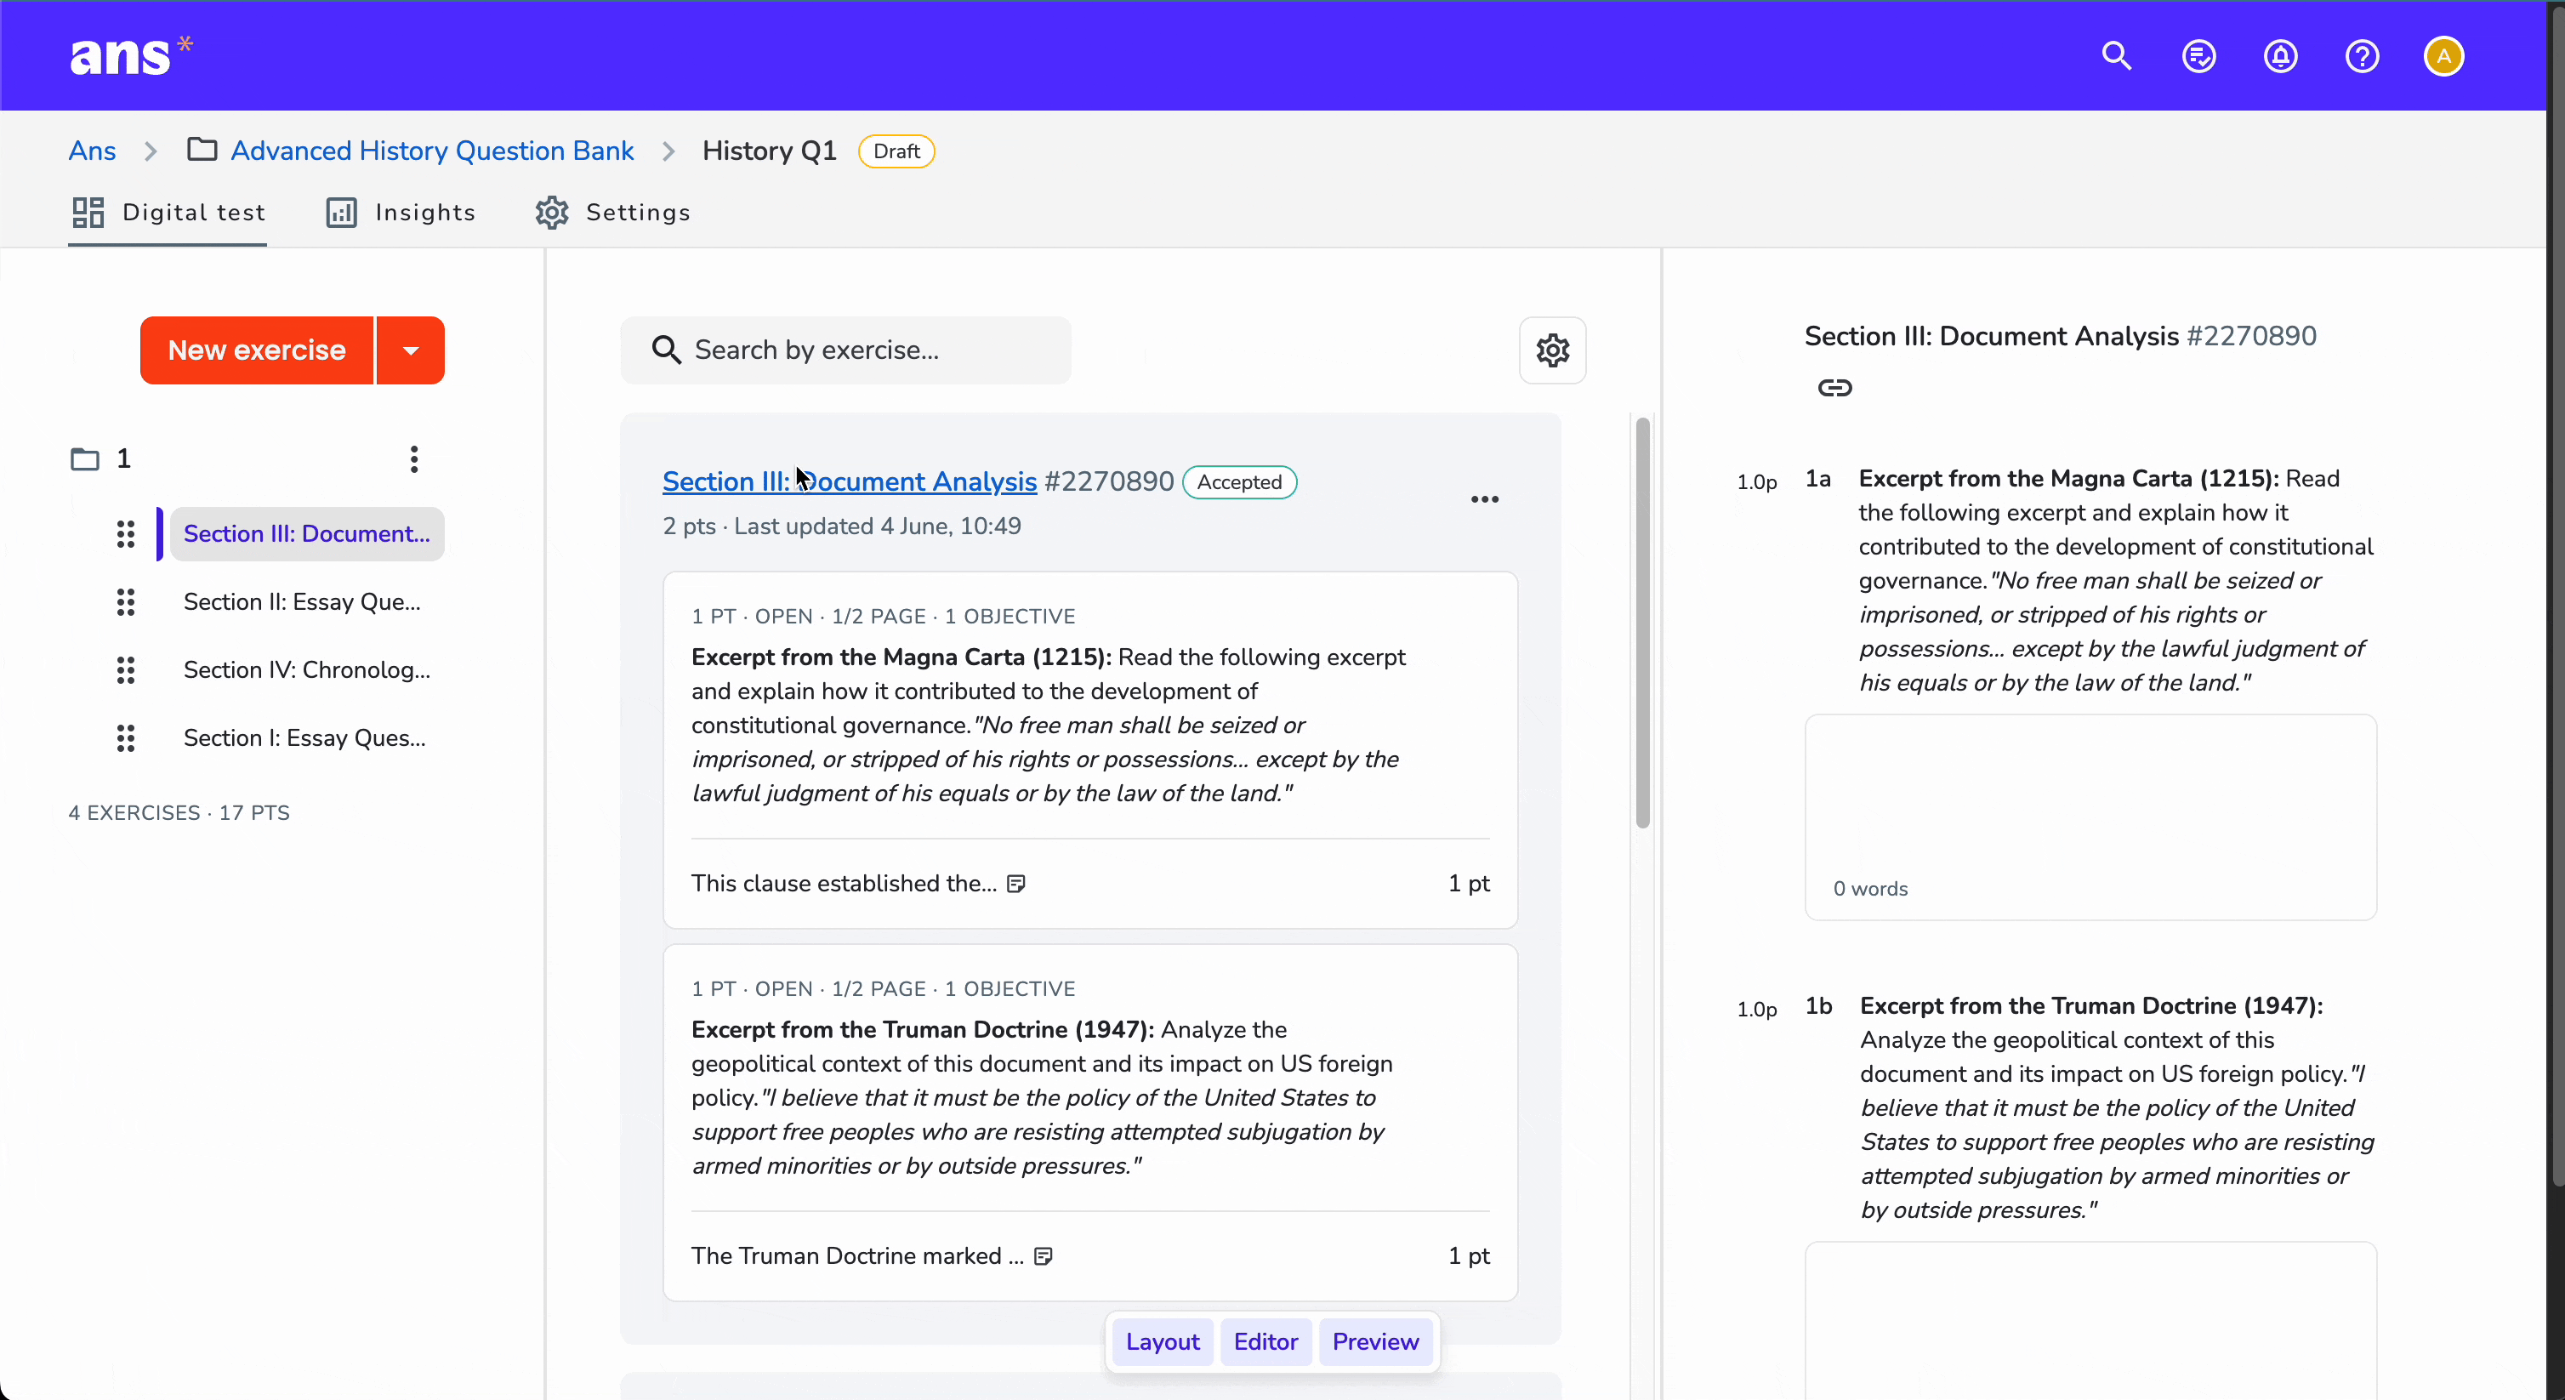Image resolution: width=2565 pixels, height=1400 pixels.
Task: Open criterion note icon after "This clause established the..."
Action: tap(1015, 885)
